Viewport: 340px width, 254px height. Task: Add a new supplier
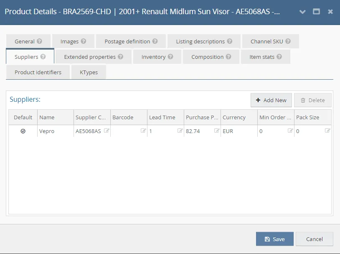[x=271, y=100]
